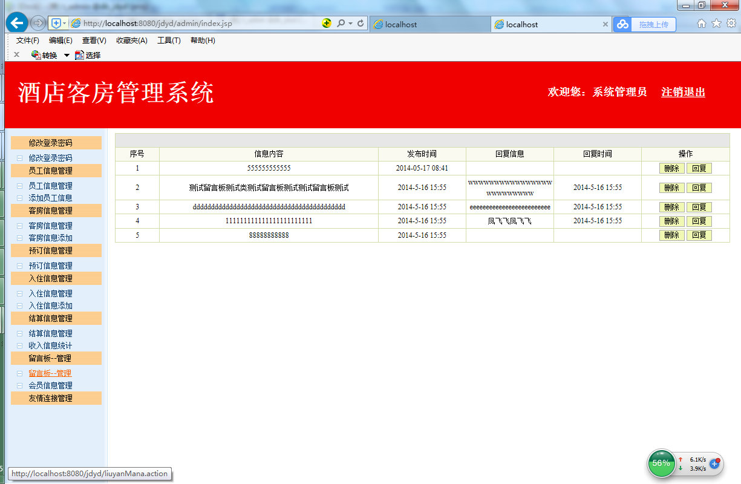Open 入住信息管理 sidebar link
741x484 pixels.
click(x=50, y=293)
